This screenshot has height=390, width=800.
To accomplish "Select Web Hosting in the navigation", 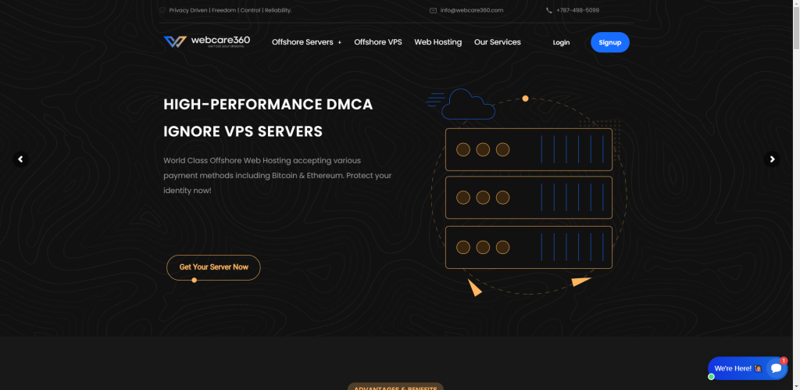I will [x=437, y=42].
